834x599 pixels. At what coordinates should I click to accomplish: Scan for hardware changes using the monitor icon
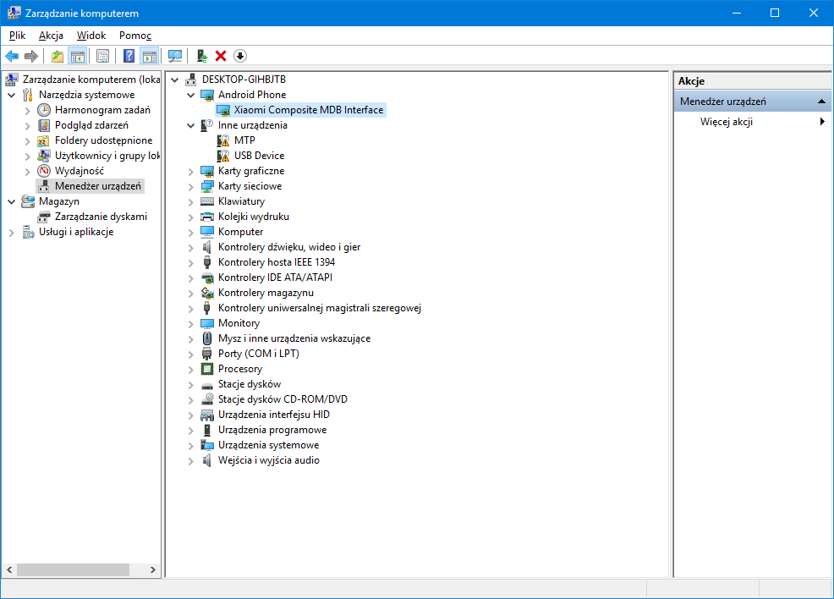coord(175,56)
